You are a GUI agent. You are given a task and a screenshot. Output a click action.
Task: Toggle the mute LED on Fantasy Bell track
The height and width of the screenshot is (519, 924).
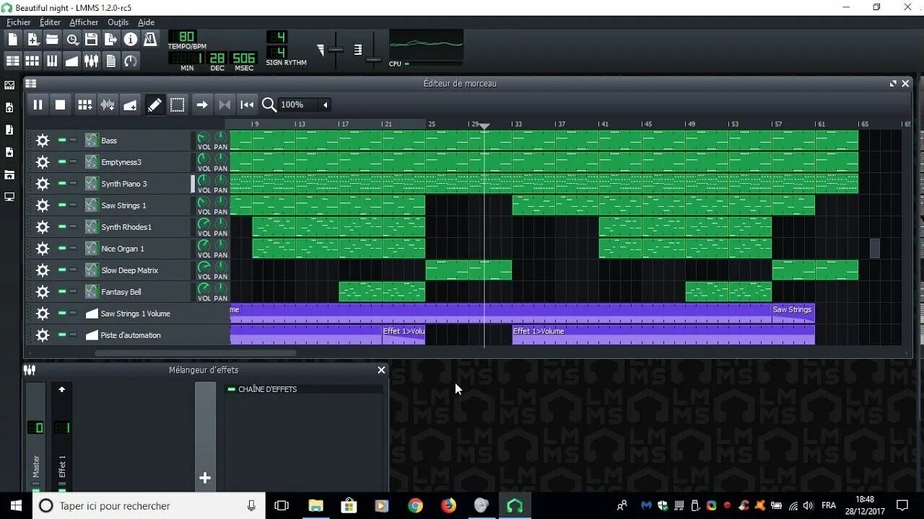tap(61, 291)
